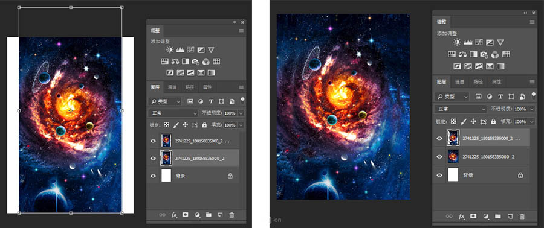Viewport: 544px width, 228px height.
Task: Open fx layer styles in left panel
Action: tap(174, 215)
